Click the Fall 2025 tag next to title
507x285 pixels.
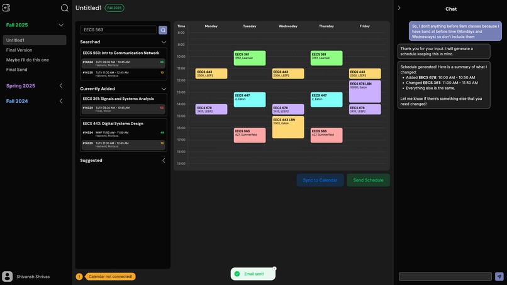(x=114, y=8)
